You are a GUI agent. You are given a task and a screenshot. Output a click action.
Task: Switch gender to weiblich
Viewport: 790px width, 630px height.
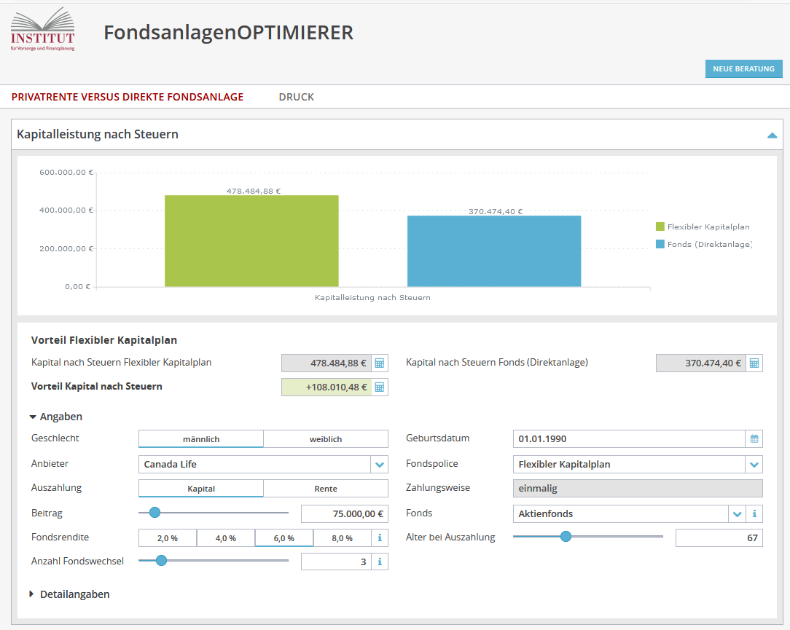325,438
